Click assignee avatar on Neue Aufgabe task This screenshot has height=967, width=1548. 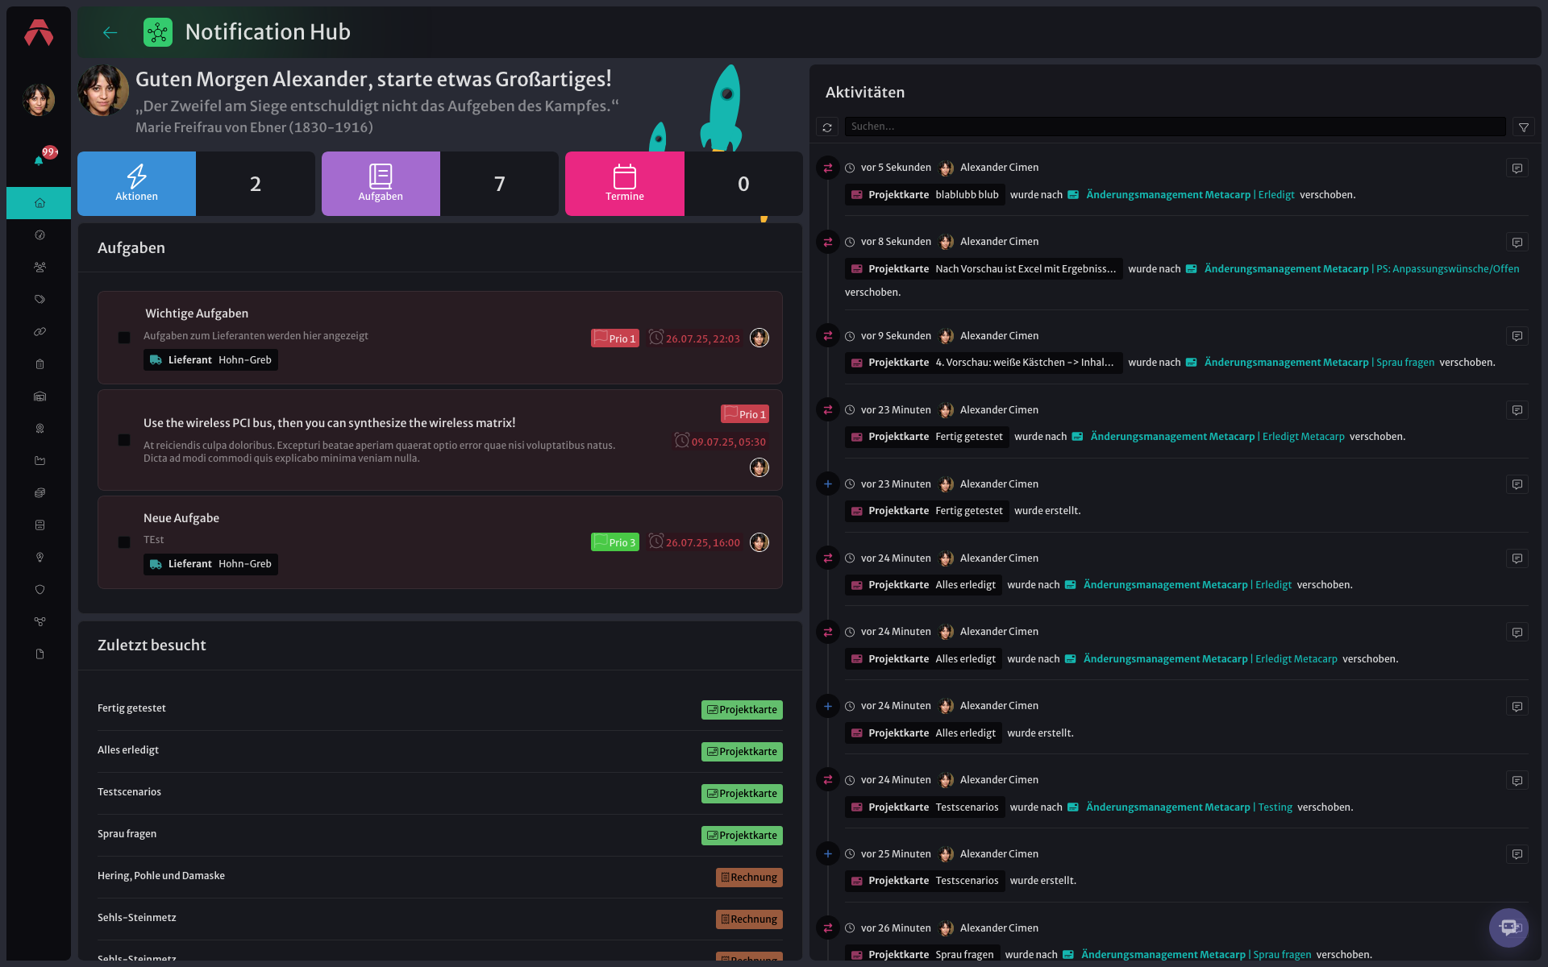(x=759, y=542)
